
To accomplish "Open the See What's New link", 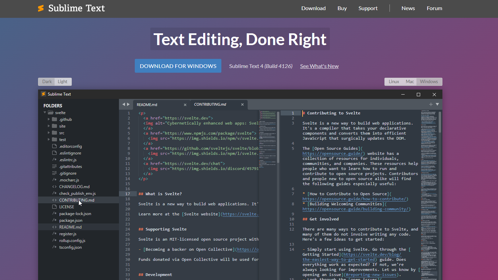I will pos(319,66).
